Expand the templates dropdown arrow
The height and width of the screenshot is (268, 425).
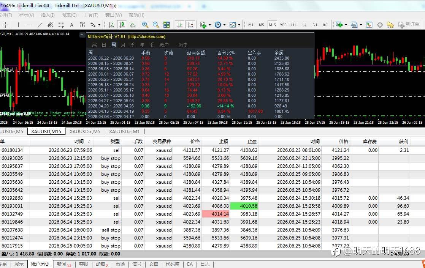(x=239, y=25)
